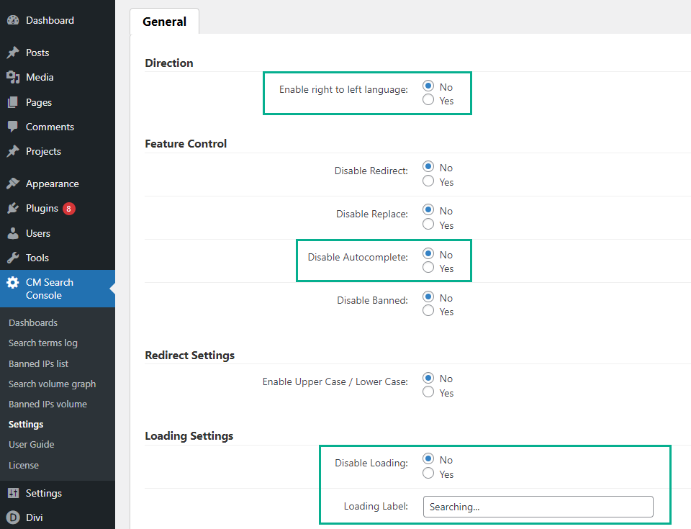691x529 pixels.
Task: Open the User Guide link
Action: [x=32, y=445]
